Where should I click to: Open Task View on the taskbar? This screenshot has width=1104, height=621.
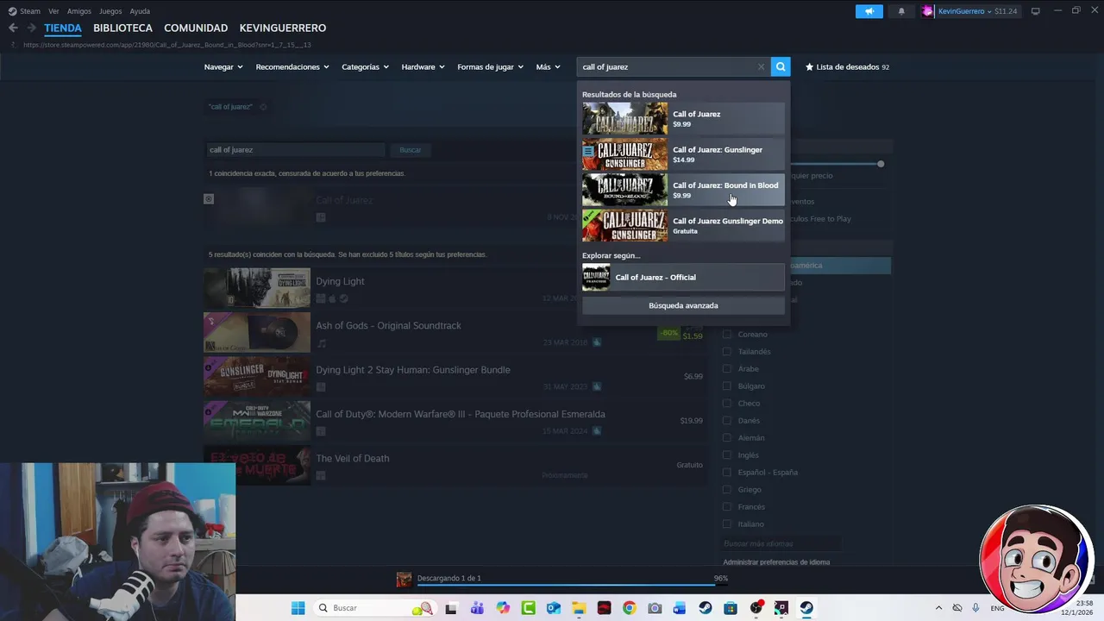[x=451, y=608]
